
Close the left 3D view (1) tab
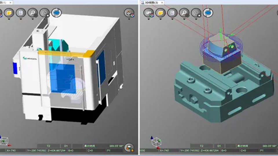coord(11,2)
